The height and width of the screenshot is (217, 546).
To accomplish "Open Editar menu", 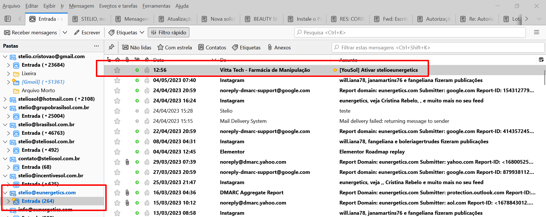I will click(32, 6).
